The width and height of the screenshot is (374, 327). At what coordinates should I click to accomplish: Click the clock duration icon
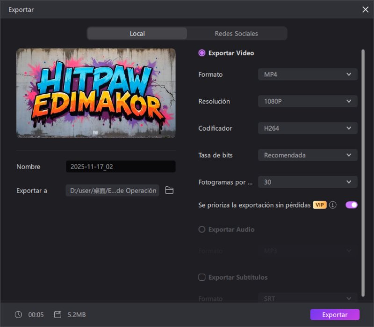(x=18, y=315)
